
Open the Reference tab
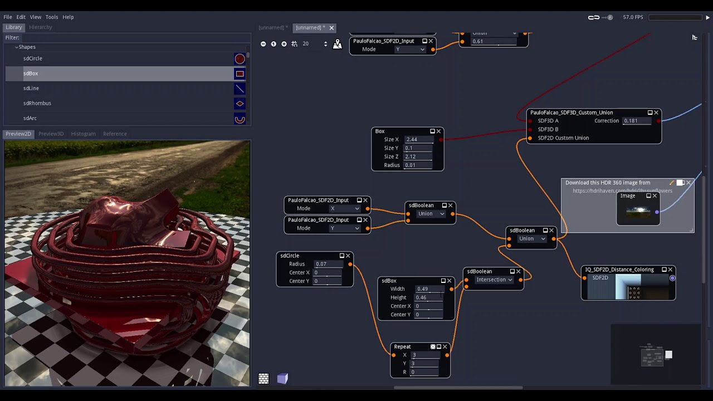115,134
